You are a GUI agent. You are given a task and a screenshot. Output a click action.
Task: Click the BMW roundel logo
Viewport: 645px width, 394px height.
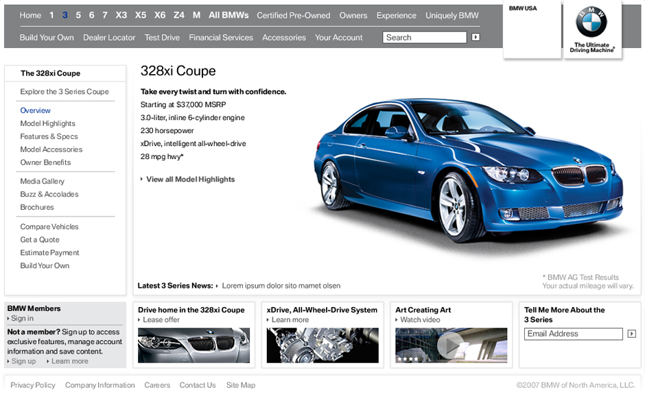591,22
